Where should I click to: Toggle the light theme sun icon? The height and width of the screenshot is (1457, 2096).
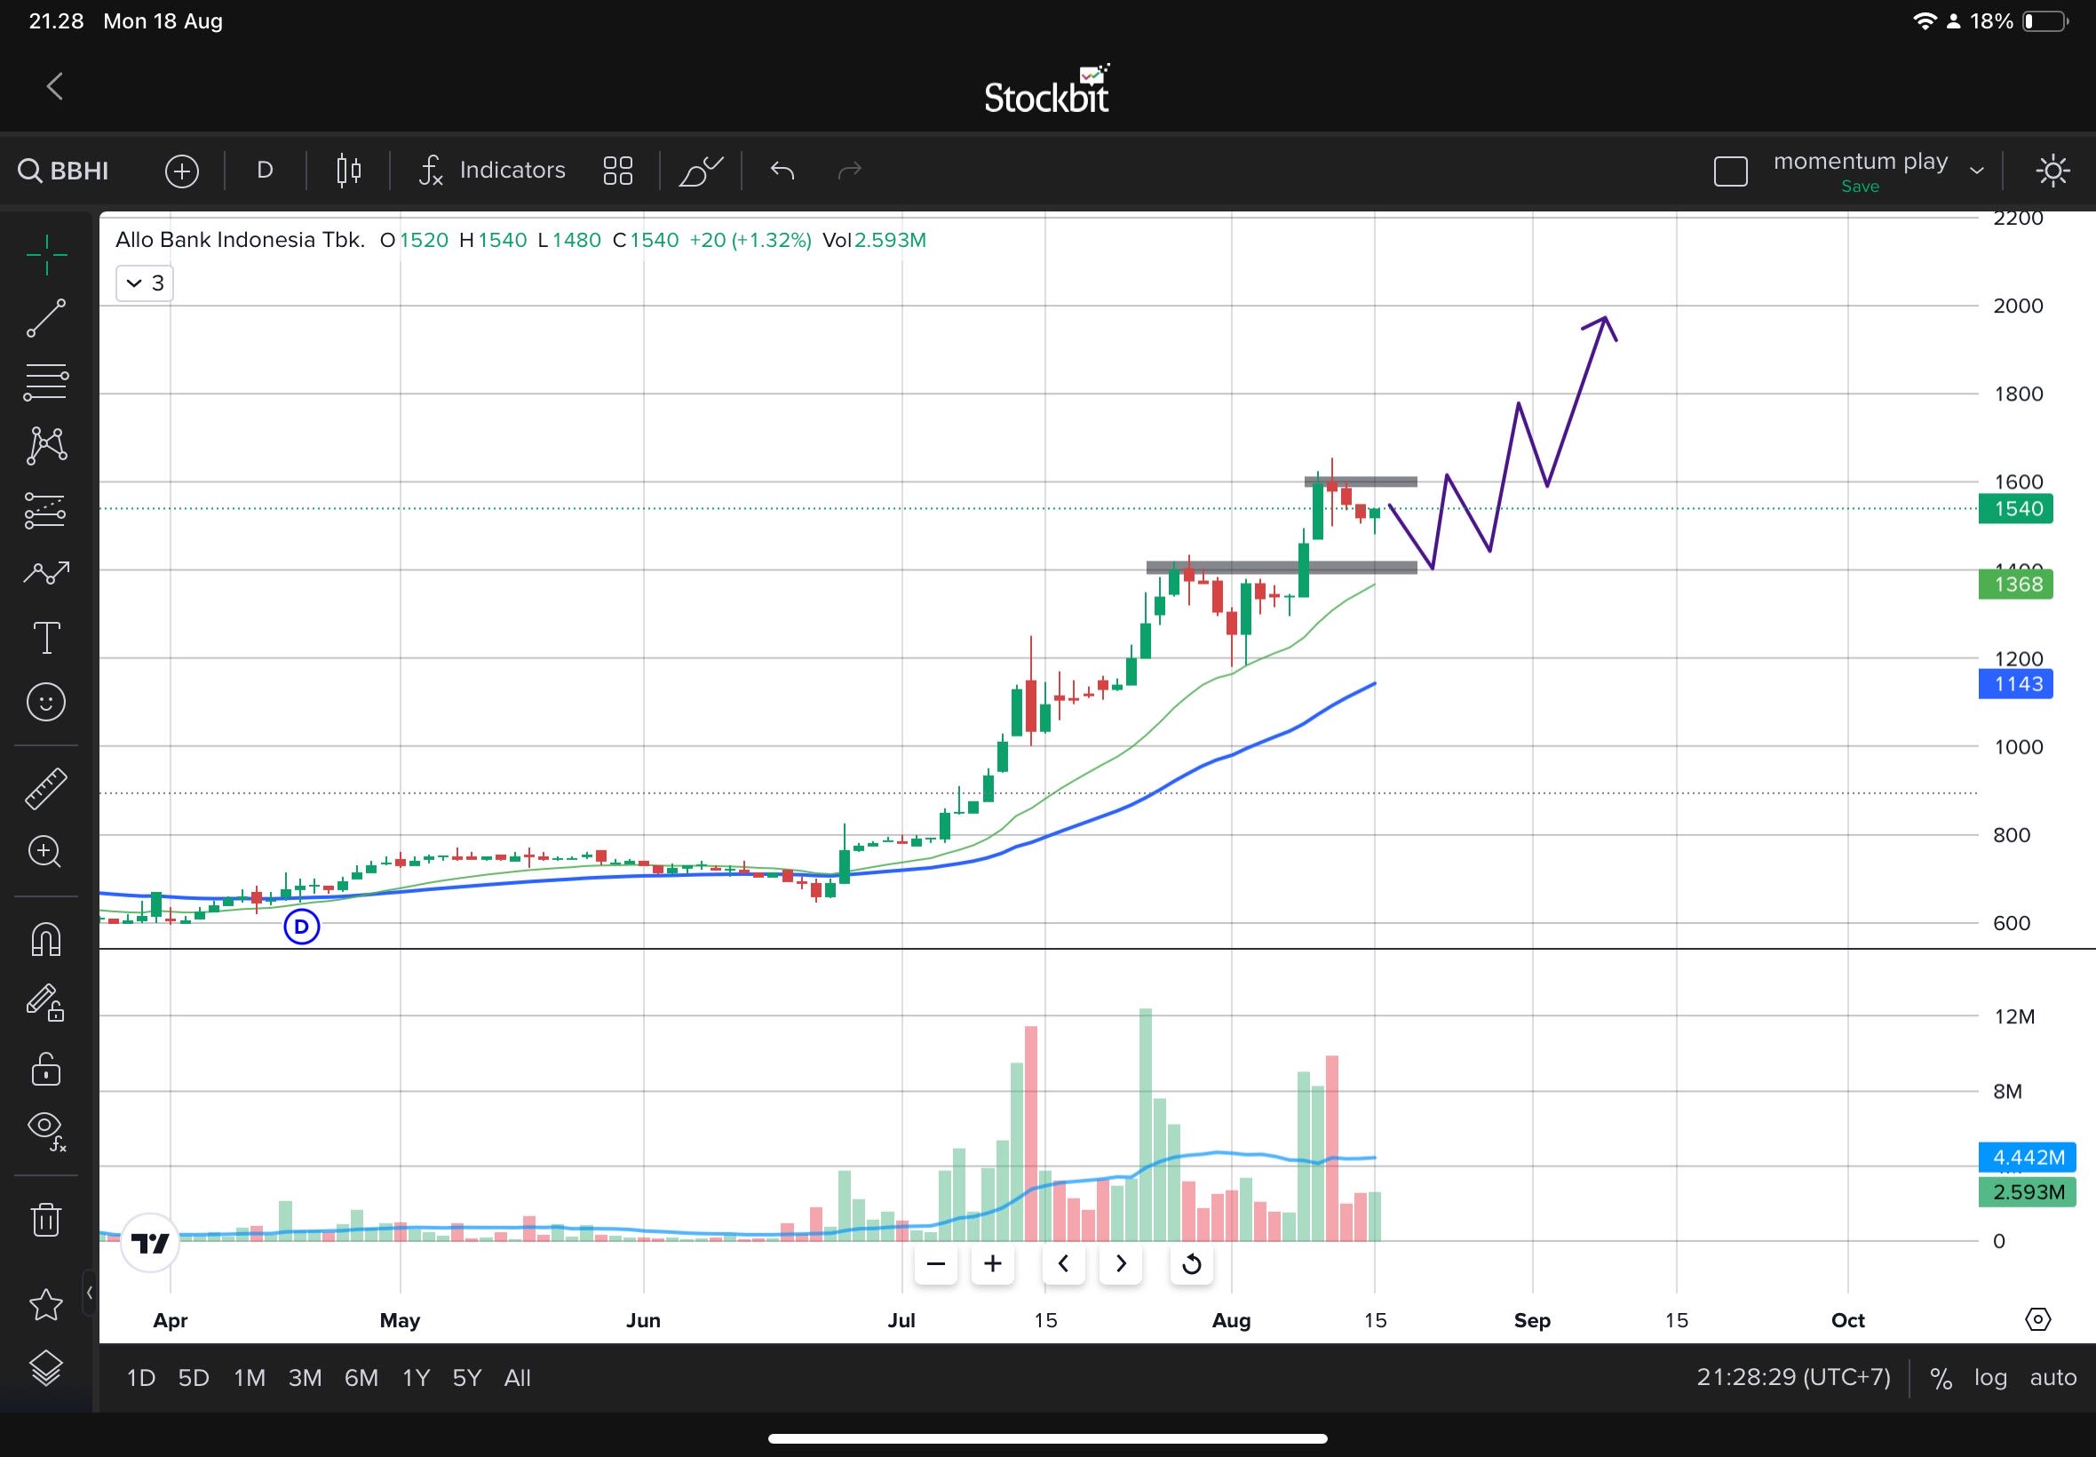coord(2052,171)
